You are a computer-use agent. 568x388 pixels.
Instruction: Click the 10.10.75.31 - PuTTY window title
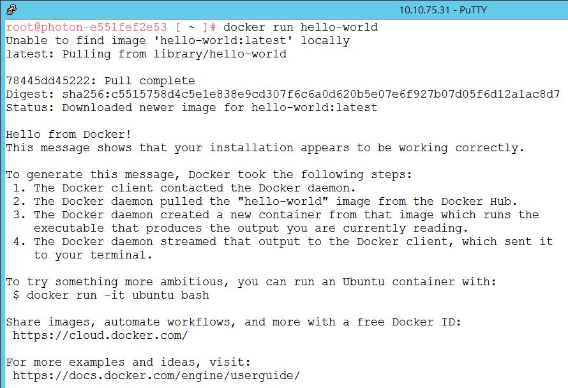click(x=443, y=10)
